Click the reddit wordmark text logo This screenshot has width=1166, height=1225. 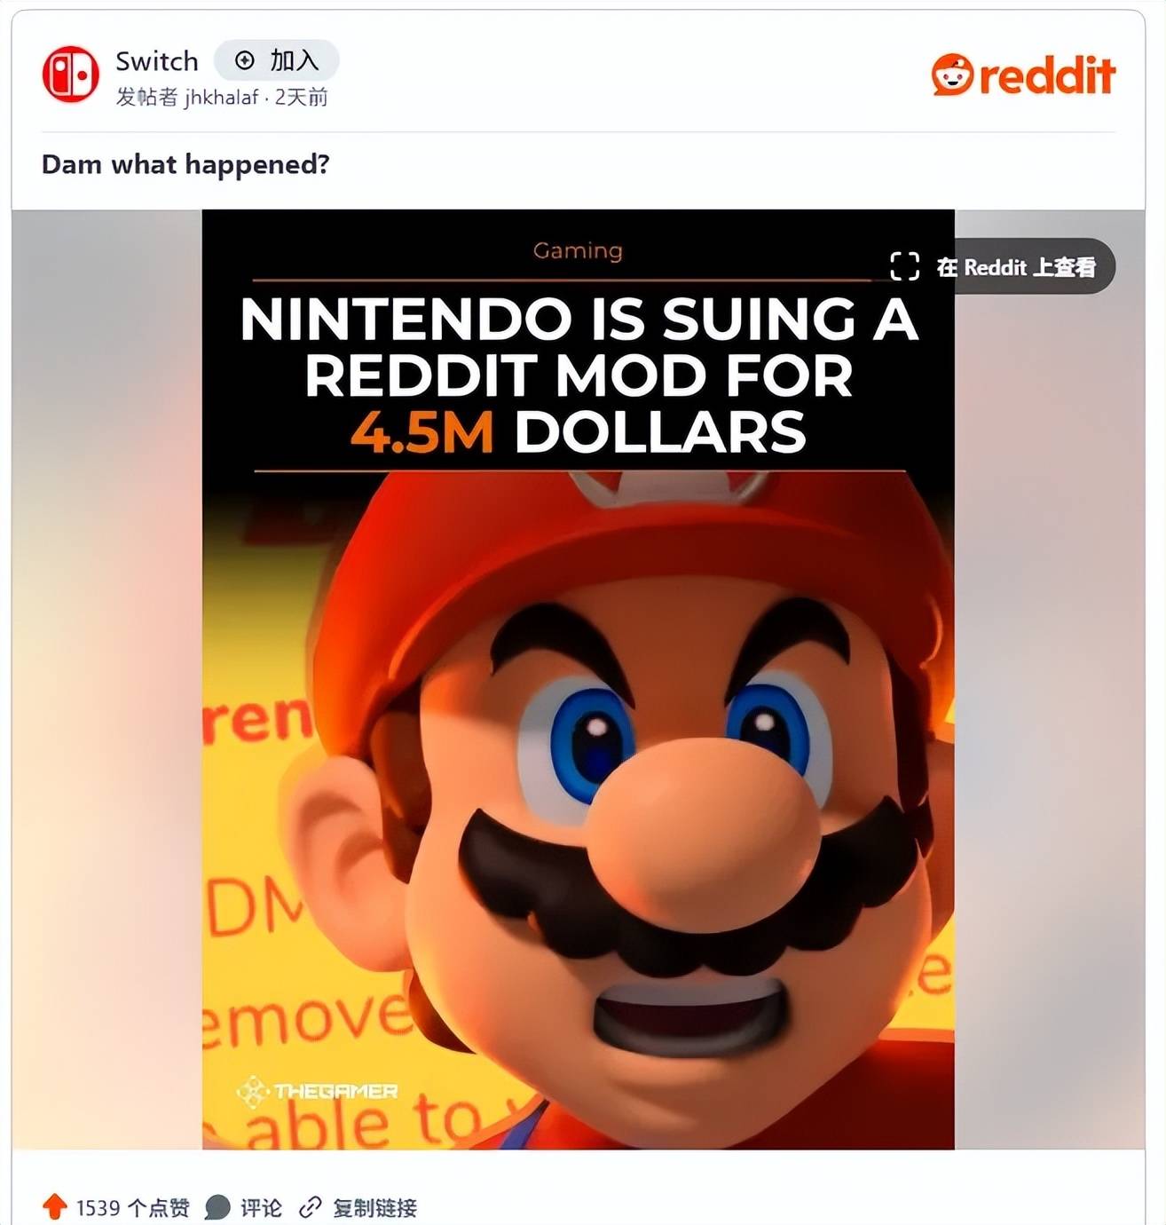(1047, 75)
